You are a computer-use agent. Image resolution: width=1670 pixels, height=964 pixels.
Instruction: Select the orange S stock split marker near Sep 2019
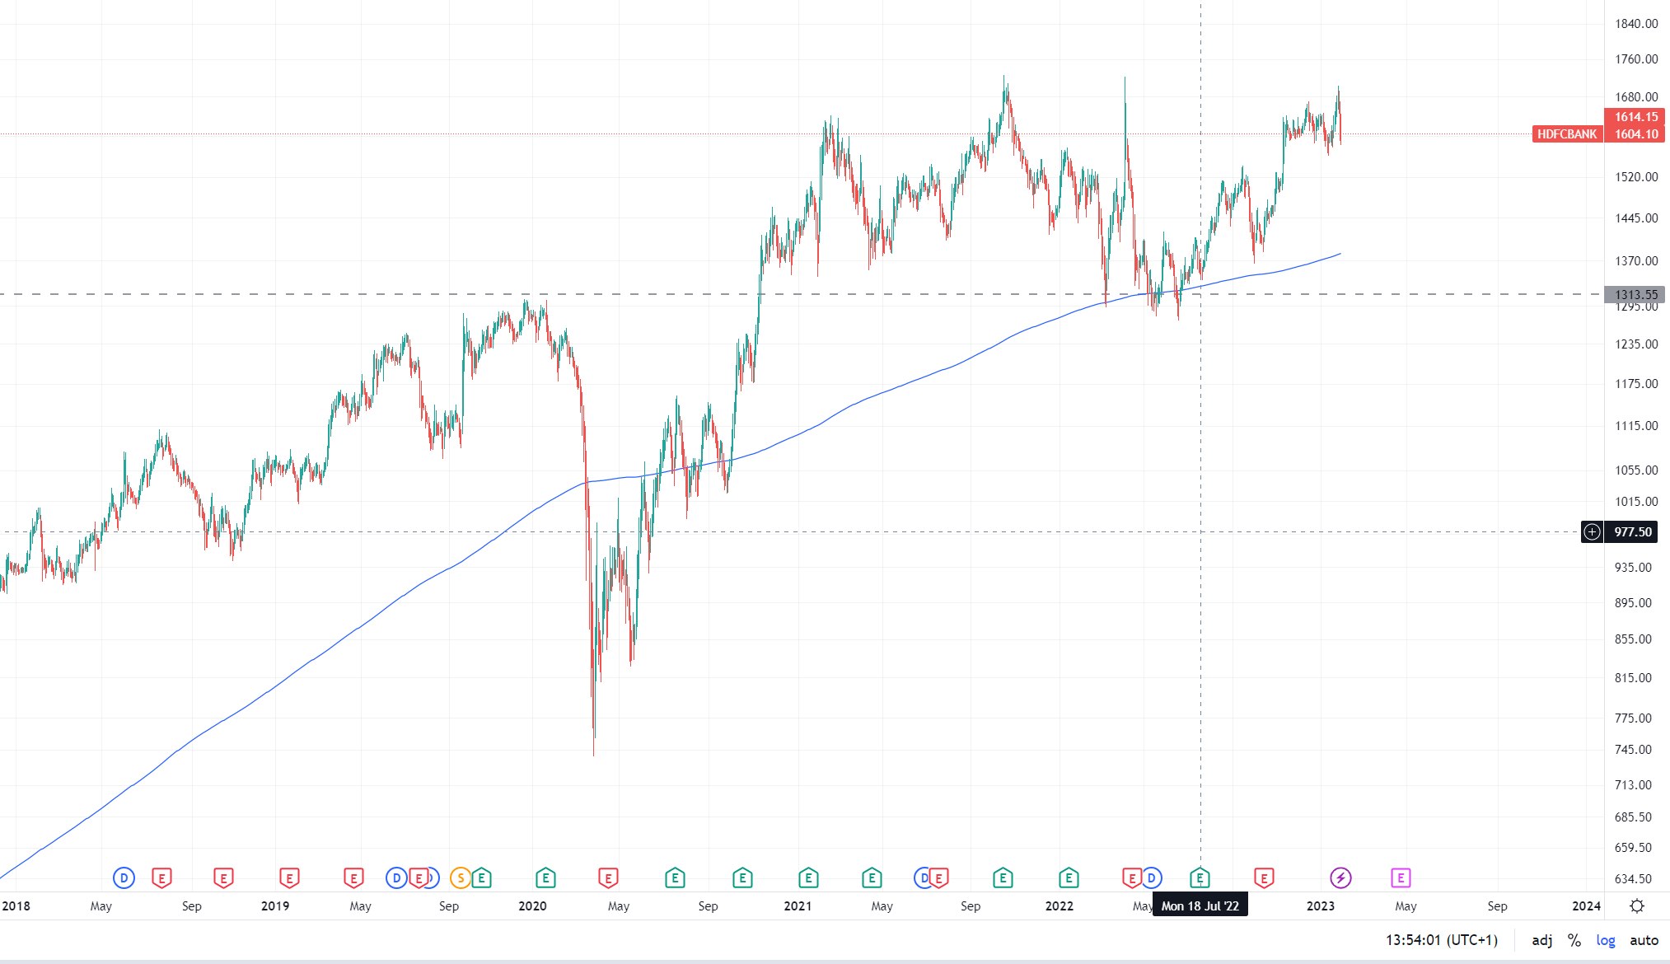460,878
